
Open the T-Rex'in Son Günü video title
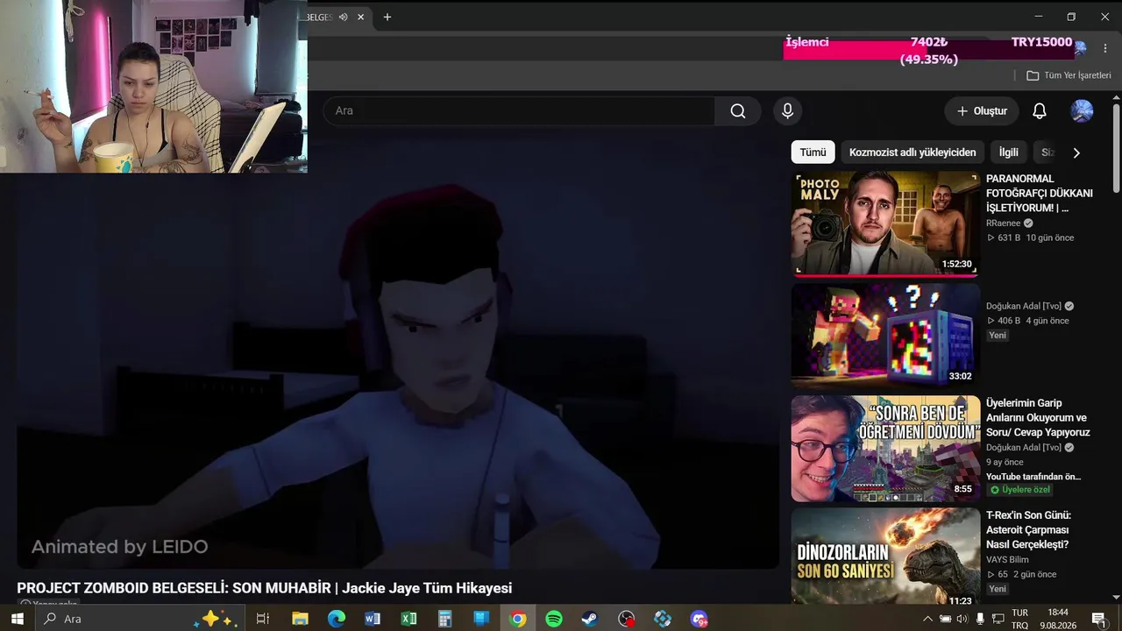pos(1028,530)
